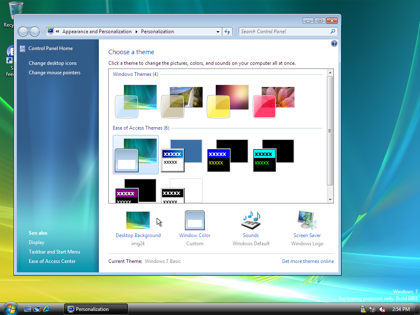The width and height of the screenshot is (420, 315).
Task: Select the waterfall landscape theme
Action: pos(182,101)
